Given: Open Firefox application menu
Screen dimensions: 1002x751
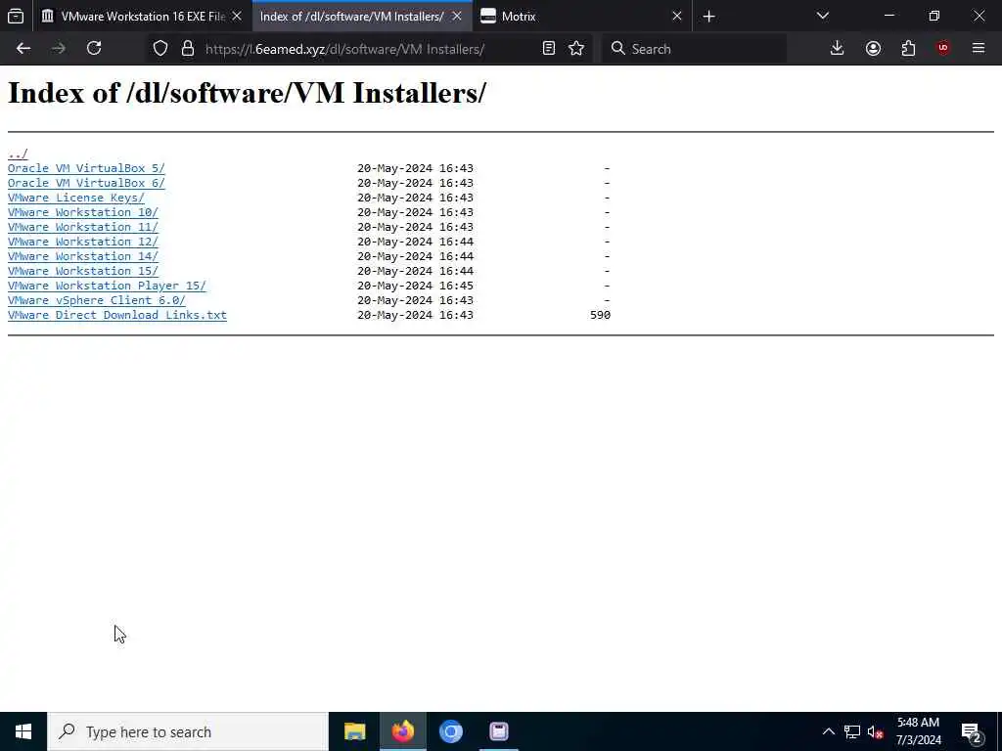Looking at the screenshot, I should [x=979, y=49].
